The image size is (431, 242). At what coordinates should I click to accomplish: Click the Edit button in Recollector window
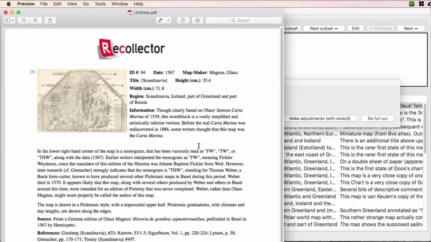click(356, 29)
